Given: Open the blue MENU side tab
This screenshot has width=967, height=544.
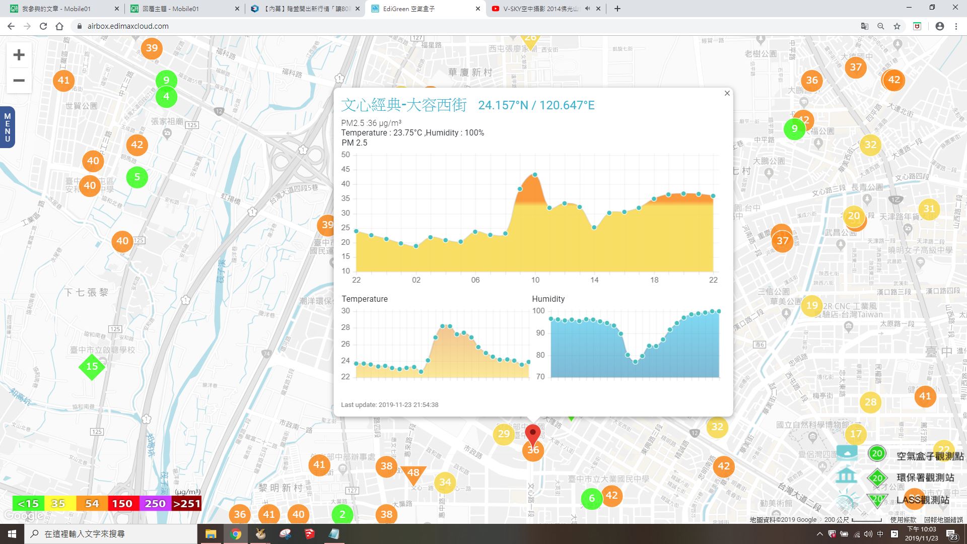Looking at the screenshot, I should click(x=7, y=127).
